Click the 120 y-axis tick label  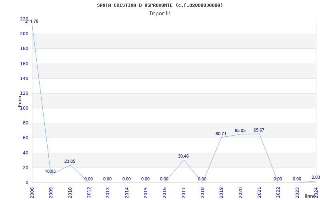click(24, 94)
